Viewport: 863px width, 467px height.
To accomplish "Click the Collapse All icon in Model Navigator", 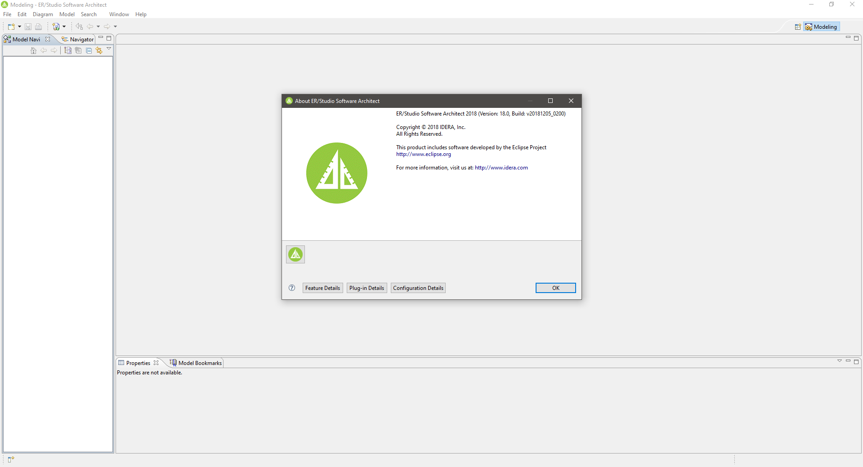I will 89,50.
